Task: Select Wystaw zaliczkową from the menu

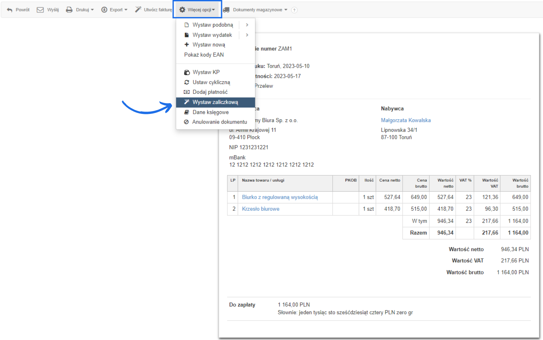Action: click(x=215, y=102)
